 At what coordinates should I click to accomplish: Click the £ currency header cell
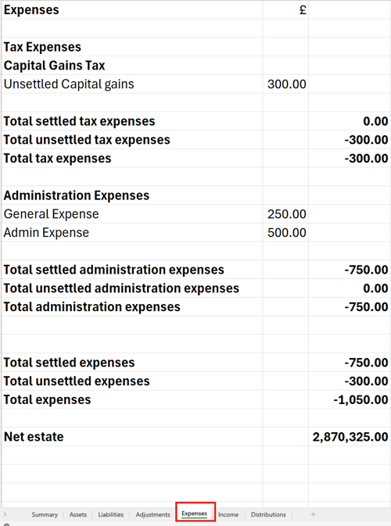coord(285,9)
